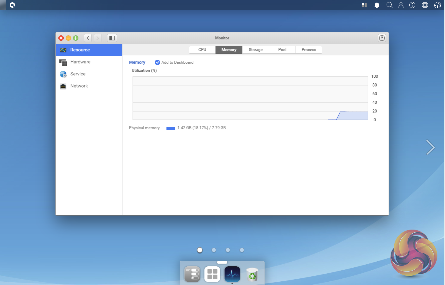This screenshot has width=445, height=285.
Task: Click the blue Physical memory swatch
Action: click(x=170, y=128)
